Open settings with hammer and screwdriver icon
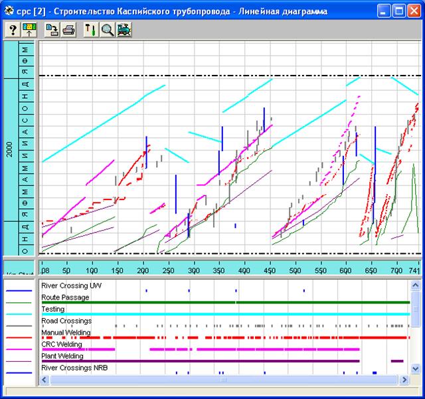 click(x=90, y=30)
